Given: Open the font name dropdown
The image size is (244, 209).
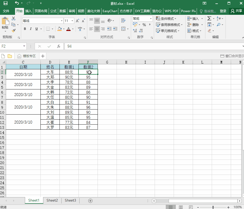Looking at the screenshot, I should tap(62, 21).
